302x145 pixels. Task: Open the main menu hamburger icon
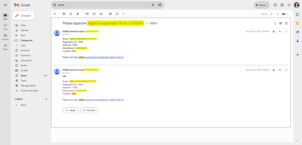5,5
